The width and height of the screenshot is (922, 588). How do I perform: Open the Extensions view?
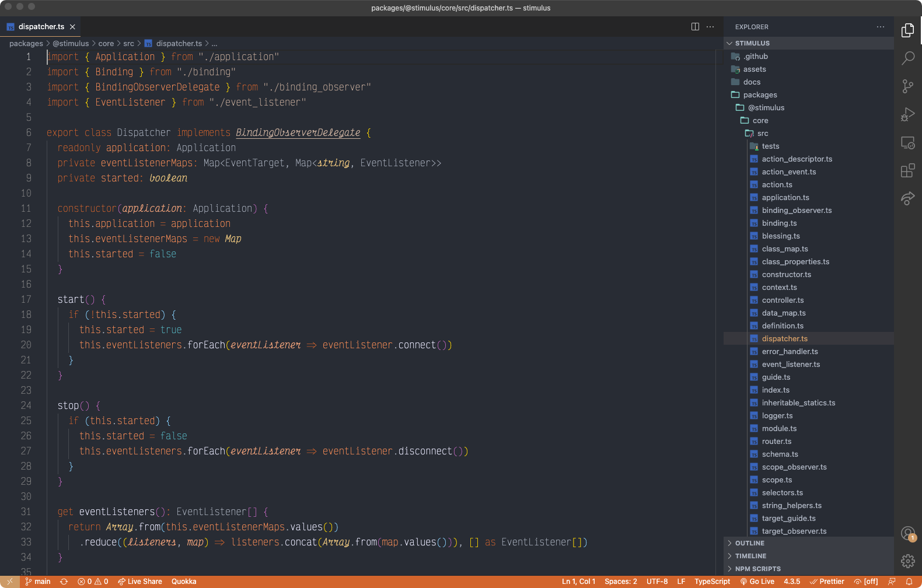[x=908, y=170]
